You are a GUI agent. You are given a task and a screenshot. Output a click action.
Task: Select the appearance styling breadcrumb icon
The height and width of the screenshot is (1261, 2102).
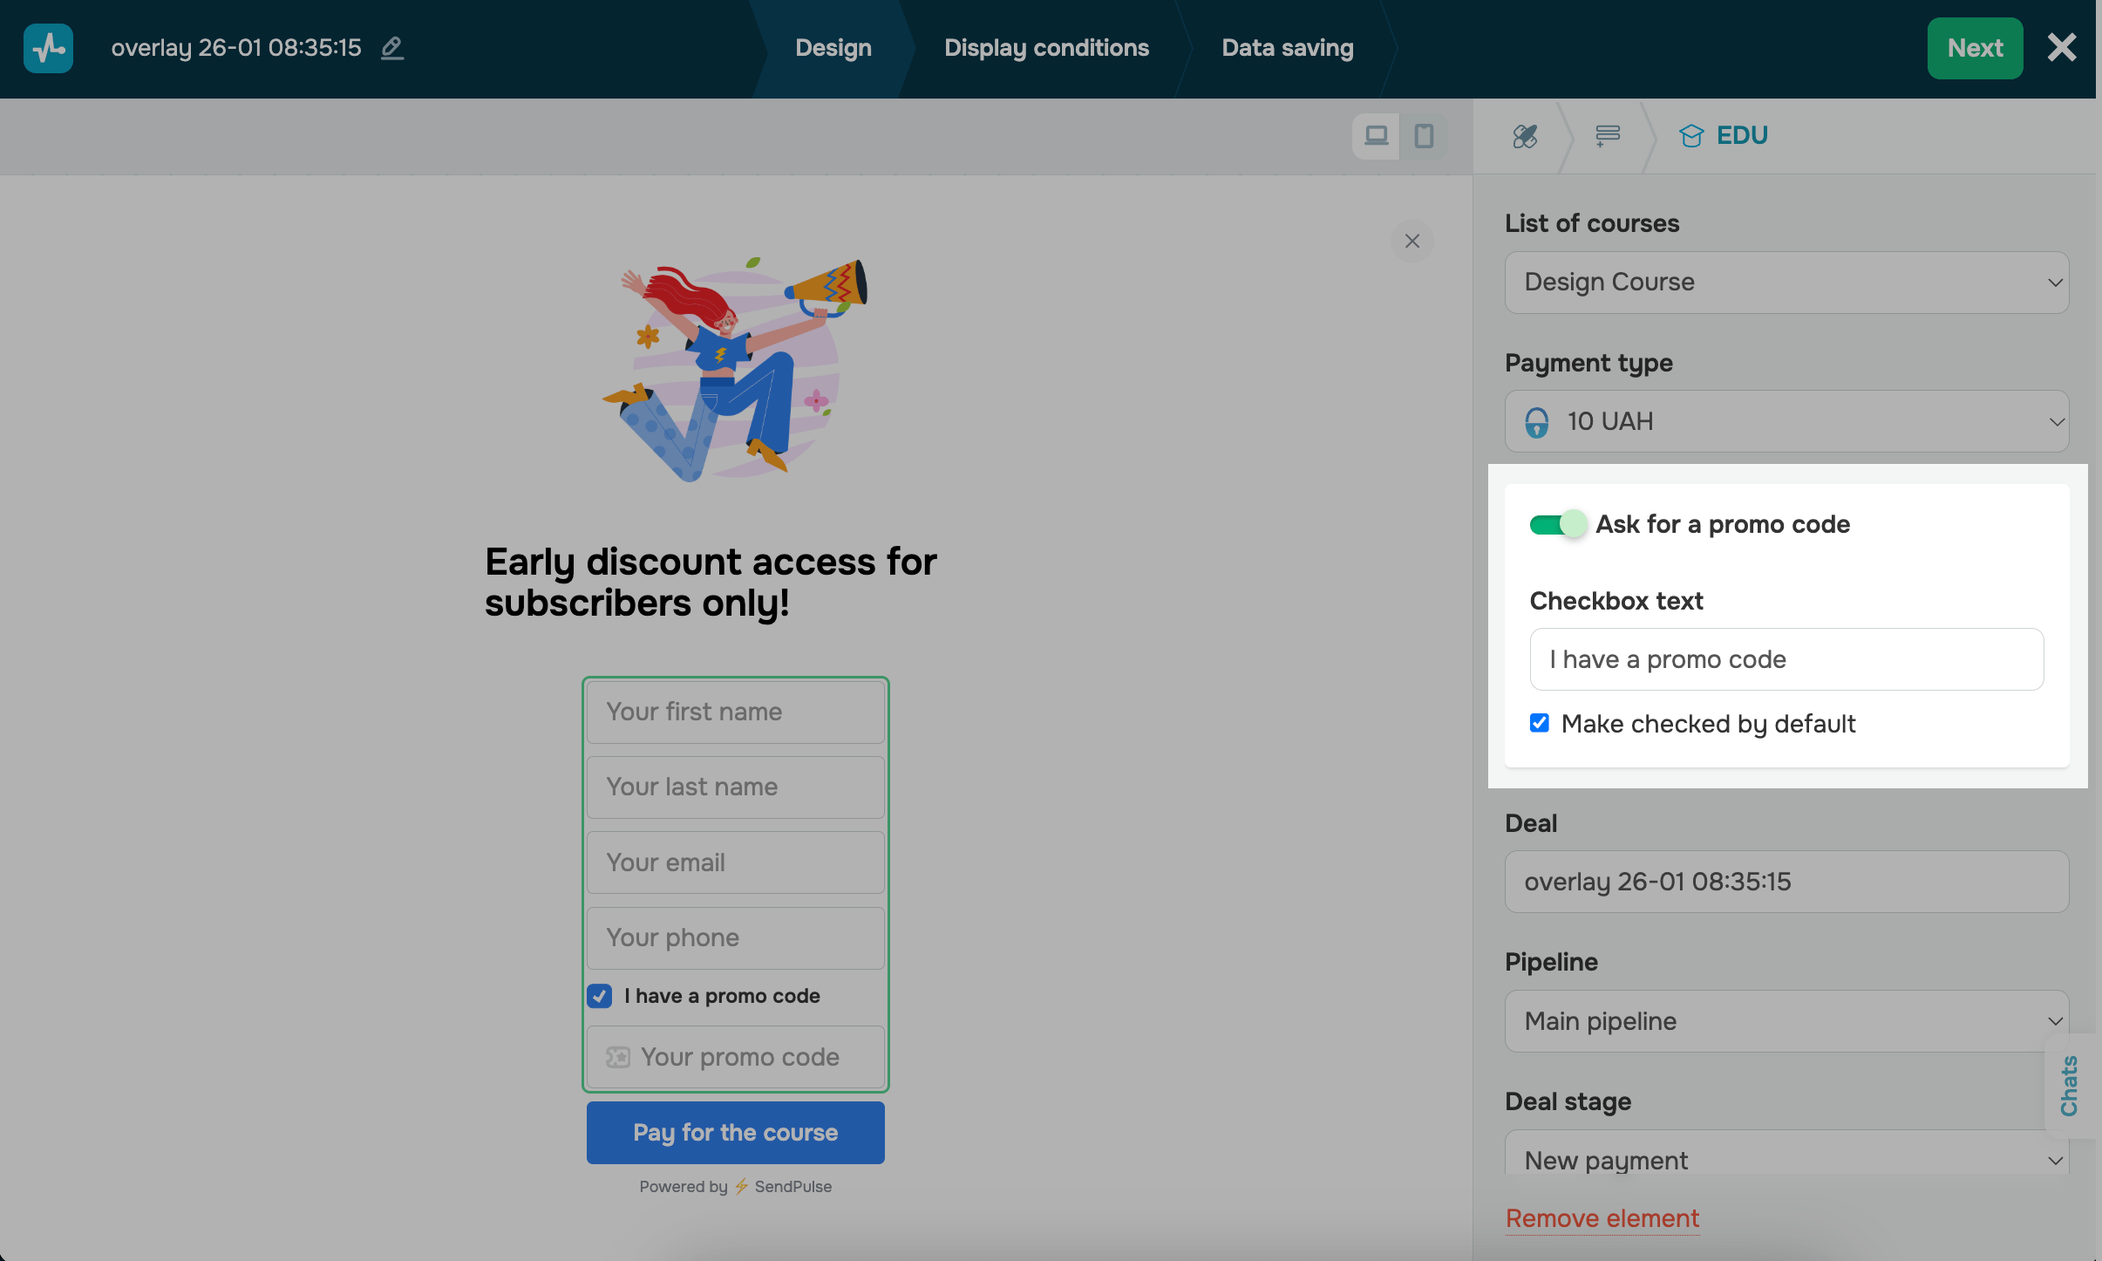point(1524,136)
